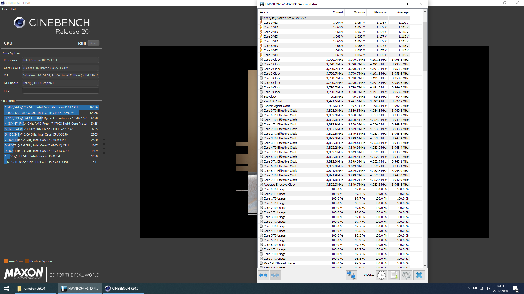This screenshot has width=524, height=294.
Task: Click the Core 0 VID lightning icon
Action: click(261, 23)
